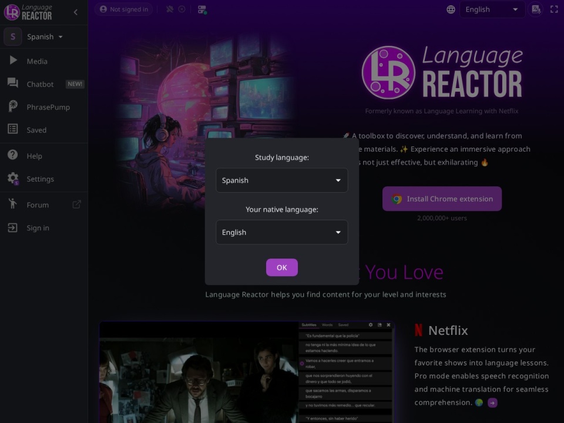Open the Saved section in the sidebar

(44, 130)
